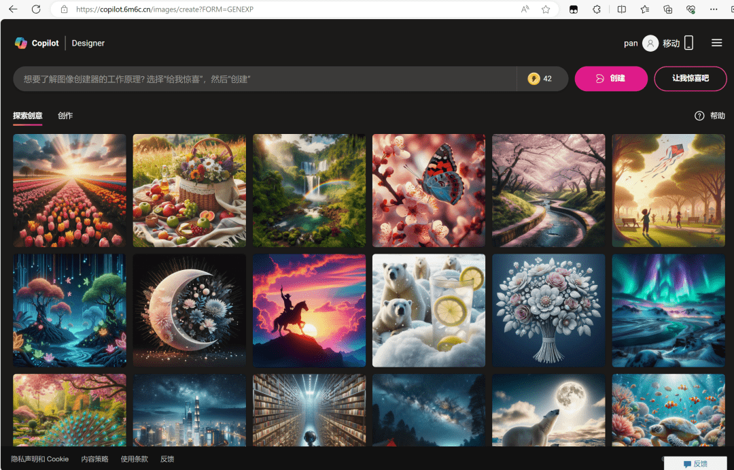Open Edge read aloud icon

click(x=525, y=10)
